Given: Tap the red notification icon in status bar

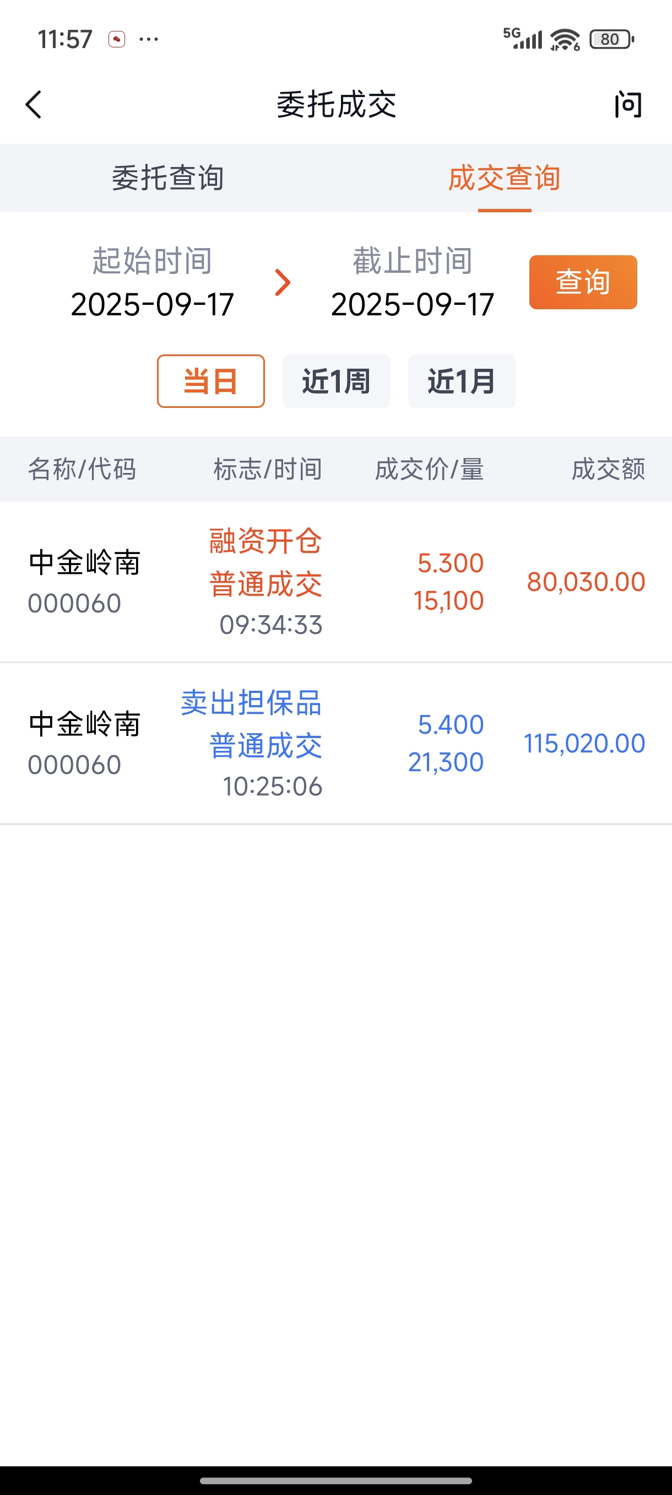Looking at the screenshot, I should (117, 40).
